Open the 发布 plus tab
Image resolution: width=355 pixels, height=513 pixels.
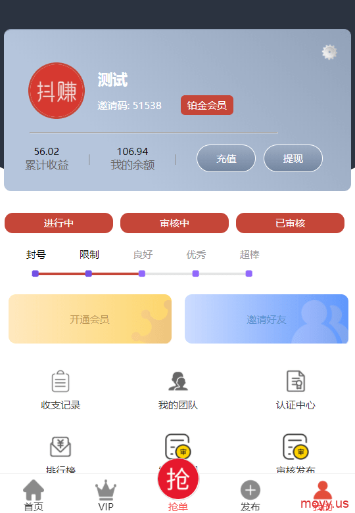click(250, 495)
